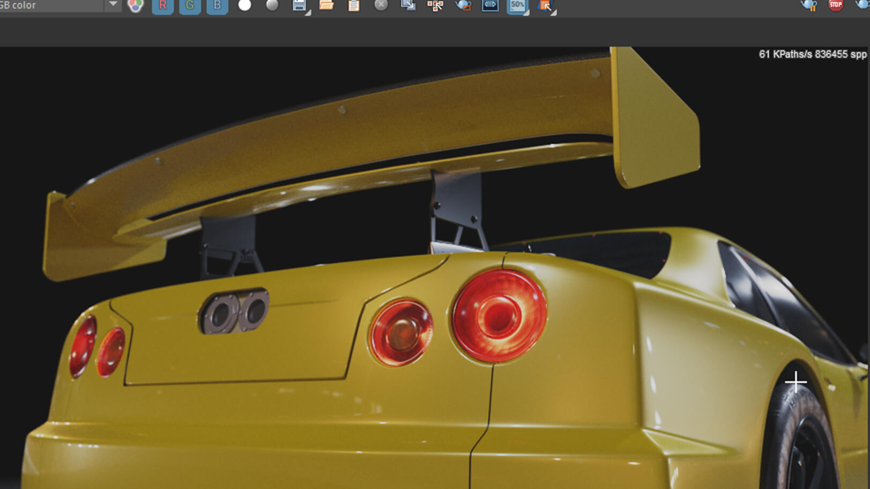Enable monochromatic mode gray sphere

click(x=272, y=5)
